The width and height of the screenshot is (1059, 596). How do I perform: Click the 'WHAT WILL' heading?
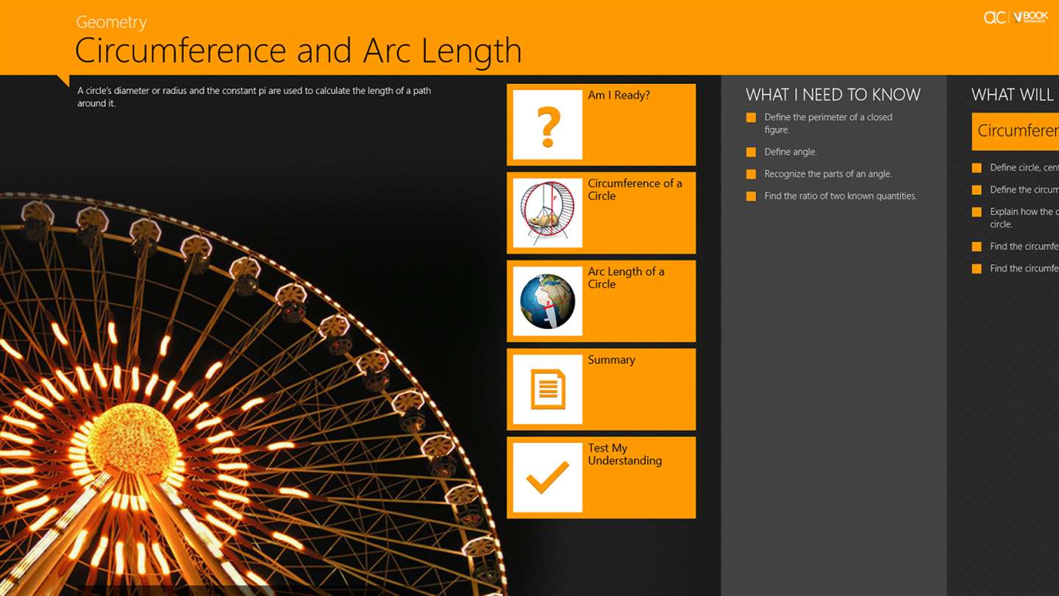tap(1013, 94)
